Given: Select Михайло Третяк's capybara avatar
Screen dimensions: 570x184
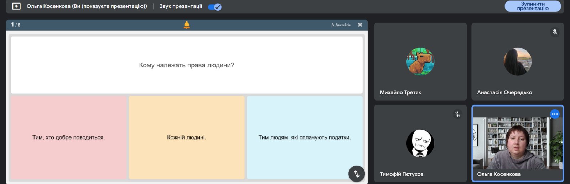Looking at the screenshot, I should coord(420,61).
